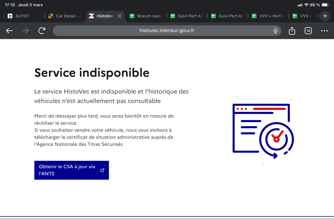
Task: Open the three-dot browser menu
Action: pos(324,31)
